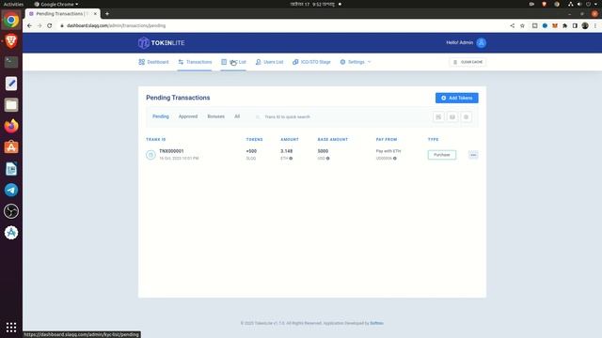Screen dimensions: 602x338
Task: Open the Chrome three-dot menu
Action: pyautogui.click(x=595, y=25)
